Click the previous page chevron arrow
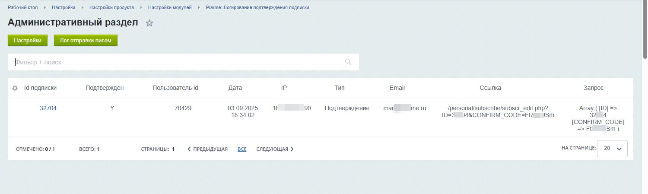This screenshot has height=194, width=648. click(189, 149)
